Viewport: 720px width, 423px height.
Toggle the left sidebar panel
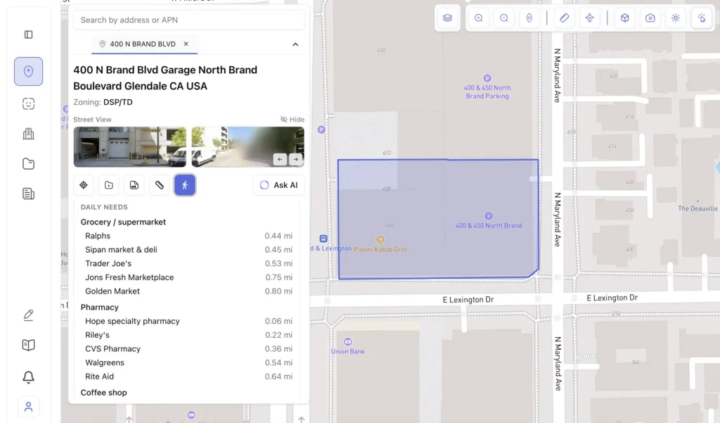[28, 34]
